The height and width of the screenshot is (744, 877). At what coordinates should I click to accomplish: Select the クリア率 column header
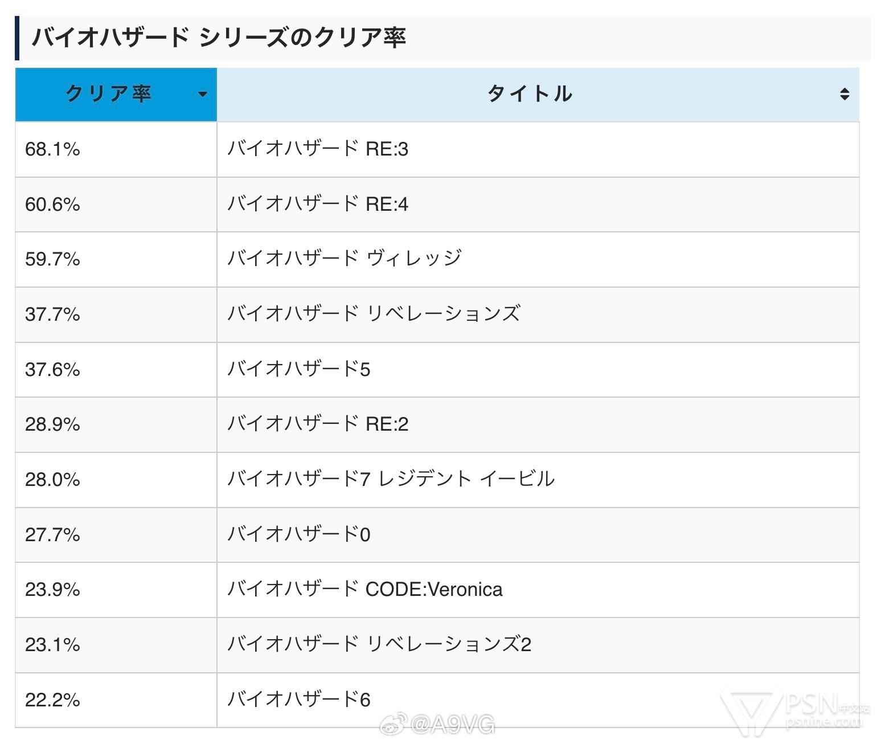point(116,95)
